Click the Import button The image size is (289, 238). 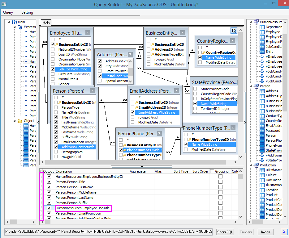tap(265, 232)
